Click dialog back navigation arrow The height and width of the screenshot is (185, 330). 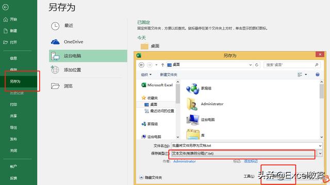click(141, 65)
